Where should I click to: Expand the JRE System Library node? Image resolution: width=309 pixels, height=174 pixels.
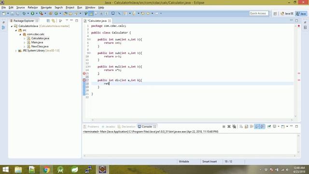[16, 51]
